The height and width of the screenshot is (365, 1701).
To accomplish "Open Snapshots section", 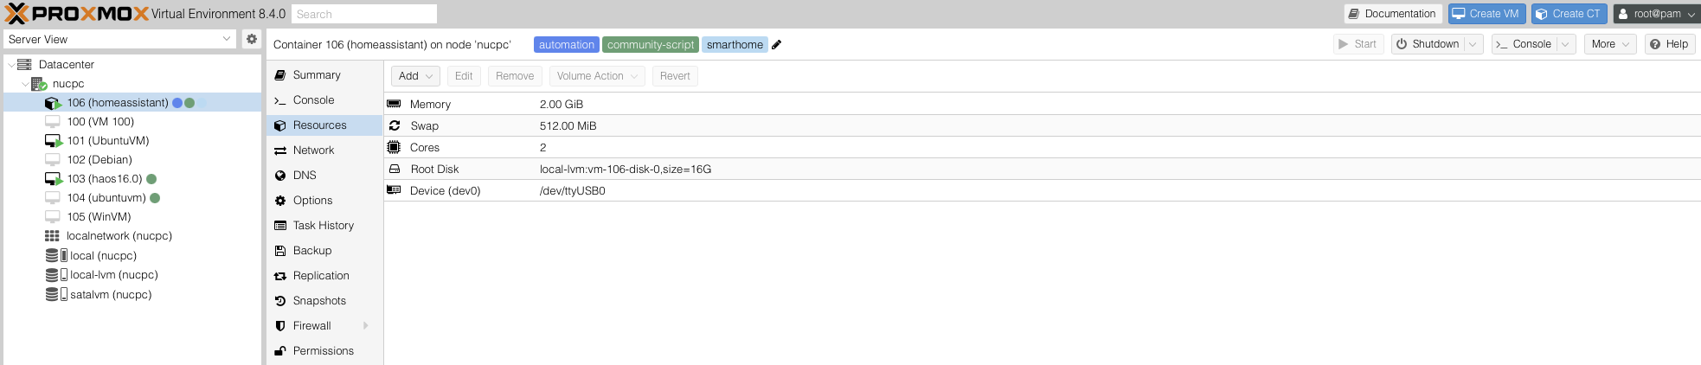I will coord(319,301).
